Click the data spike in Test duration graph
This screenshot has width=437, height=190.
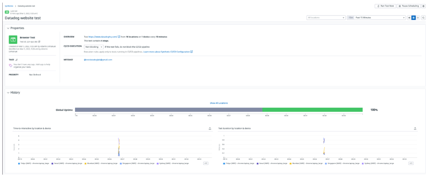pyautogui.click(x=324, y=146)
